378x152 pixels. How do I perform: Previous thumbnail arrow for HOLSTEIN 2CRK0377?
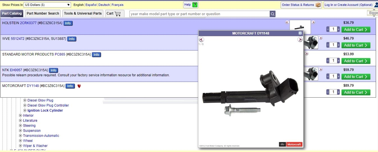[x=287, y=22]
